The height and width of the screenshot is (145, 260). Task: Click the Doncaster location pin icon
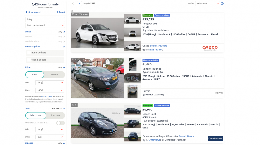click(163, 140)
